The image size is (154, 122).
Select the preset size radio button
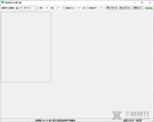coord(17,8)
